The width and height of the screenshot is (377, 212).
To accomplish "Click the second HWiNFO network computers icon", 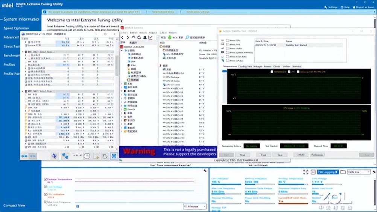I will pyautogui.click(x=65, y=156).
